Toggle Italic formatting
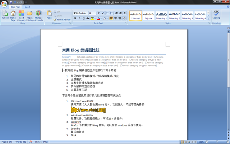230x144 pixels. tap(79, 18)
